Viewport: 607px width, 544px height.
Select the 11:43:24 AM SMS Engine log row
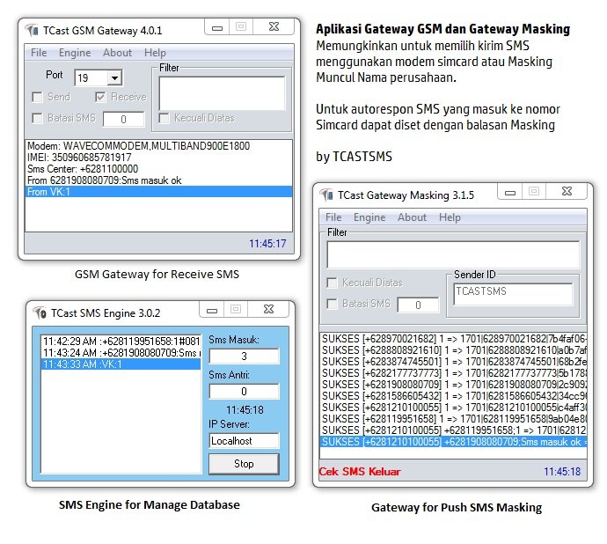tap(121, 353)
